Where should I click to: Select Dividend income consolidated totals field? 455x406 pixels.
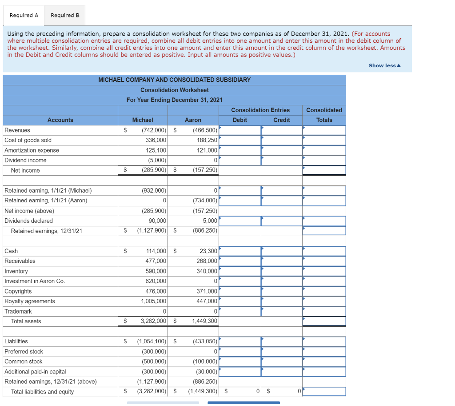point(324,161)
